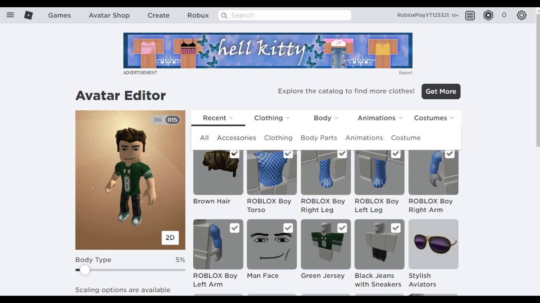540x303 pixels.
Task: Open Create in top navigation
Action: pos(159,15)
